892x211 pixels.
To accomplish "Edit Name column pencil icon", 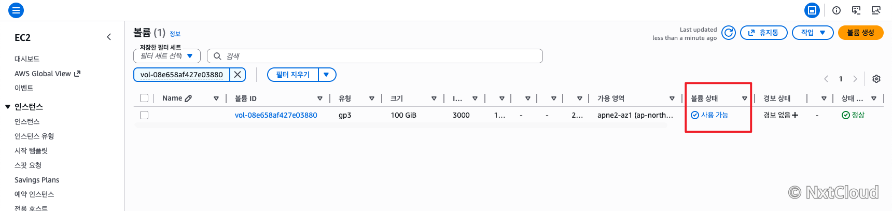I will click(x=188, y=98).
